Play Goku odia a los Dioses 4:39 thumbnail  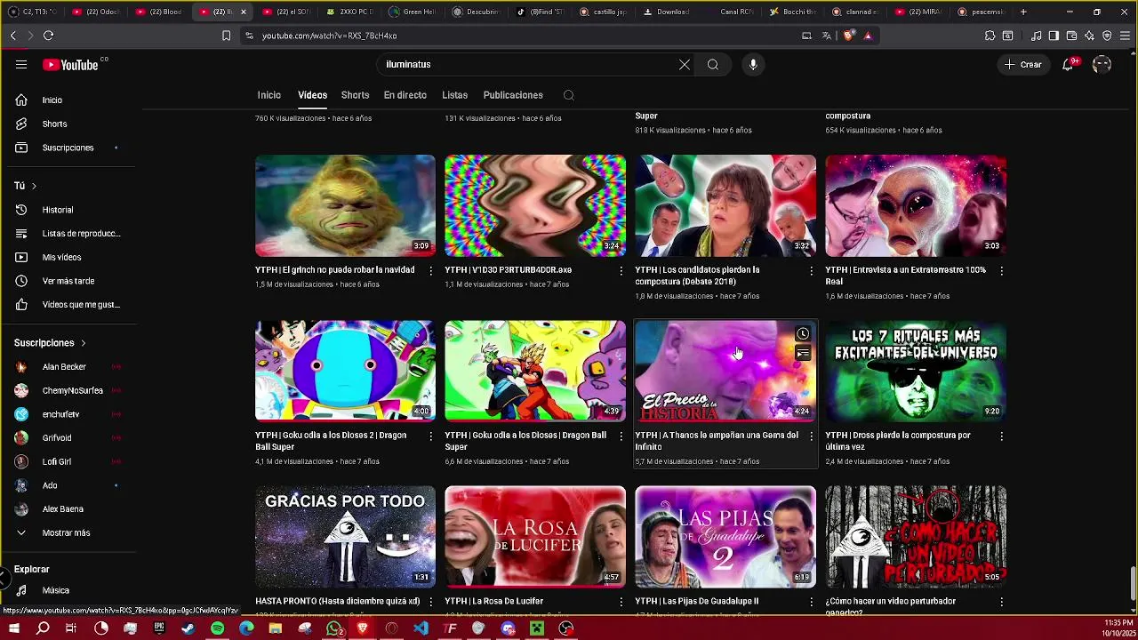[x=535, y=371]
